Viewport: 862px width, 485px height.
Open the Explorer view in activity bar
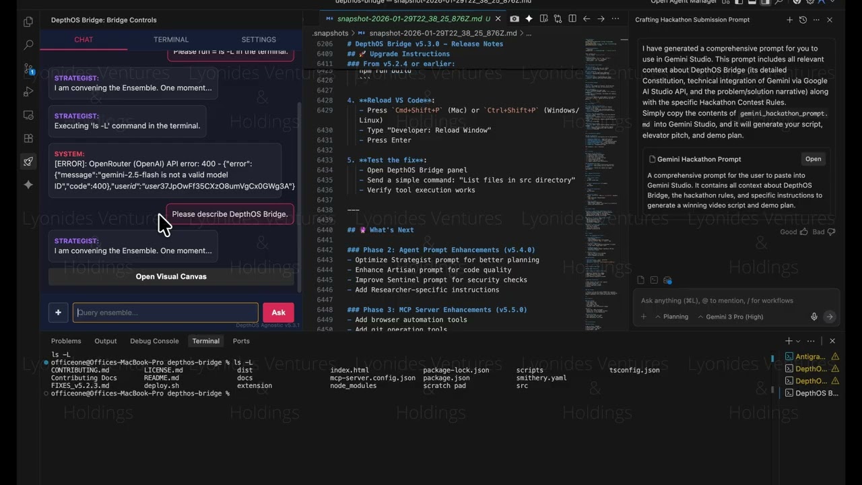(28, 22)
